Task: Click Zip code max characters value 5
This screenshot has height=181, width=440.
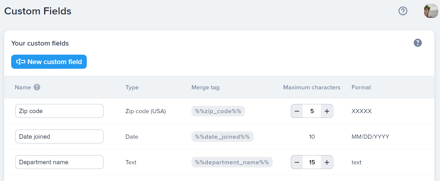Action: (x=312, y=111)
